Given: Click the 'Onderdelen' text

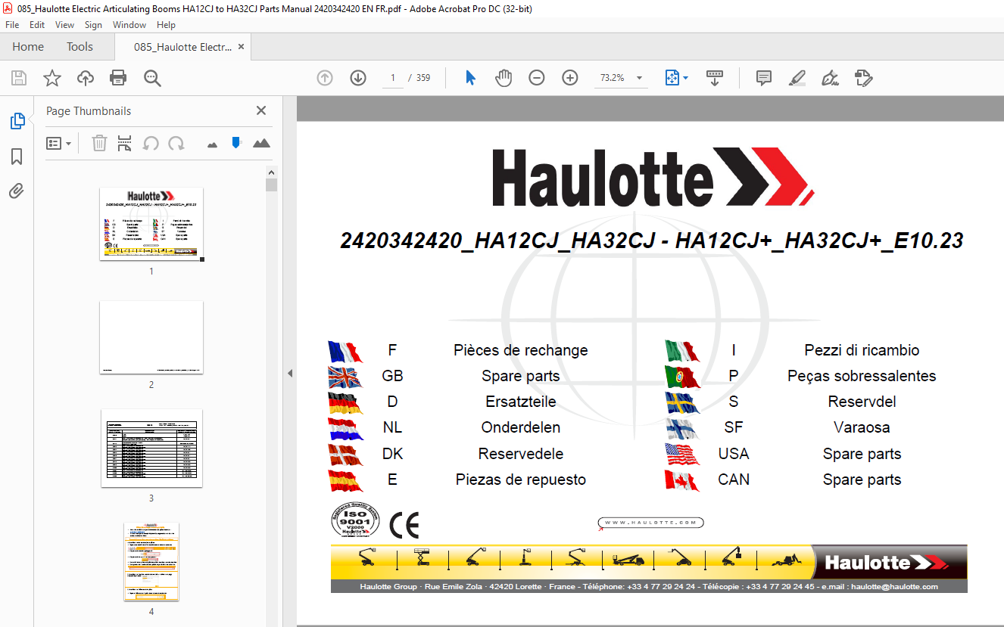Looking at the screenshot, I should 521,427.
